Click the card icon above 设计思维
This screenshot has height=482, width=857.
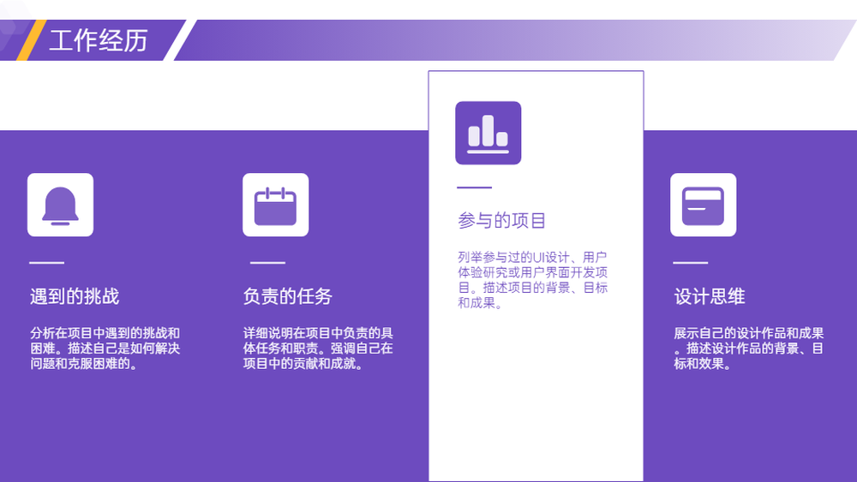coord(704,205)
